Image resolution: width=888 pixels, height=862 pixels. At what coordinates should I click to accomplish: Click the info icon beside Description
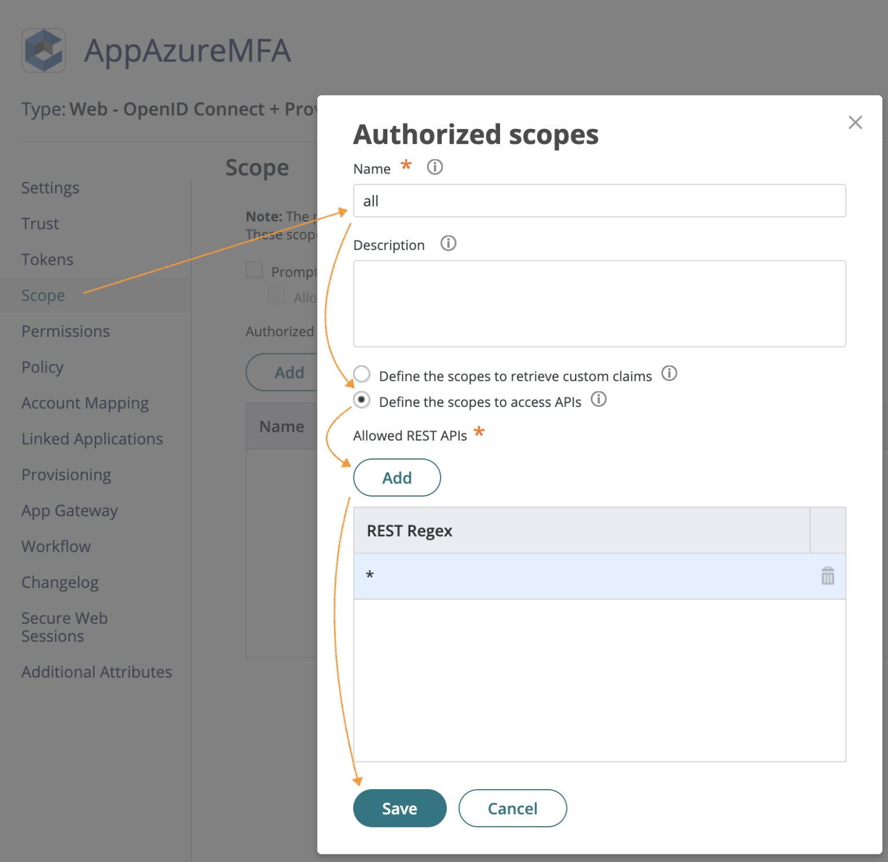(x=448, y=243)
